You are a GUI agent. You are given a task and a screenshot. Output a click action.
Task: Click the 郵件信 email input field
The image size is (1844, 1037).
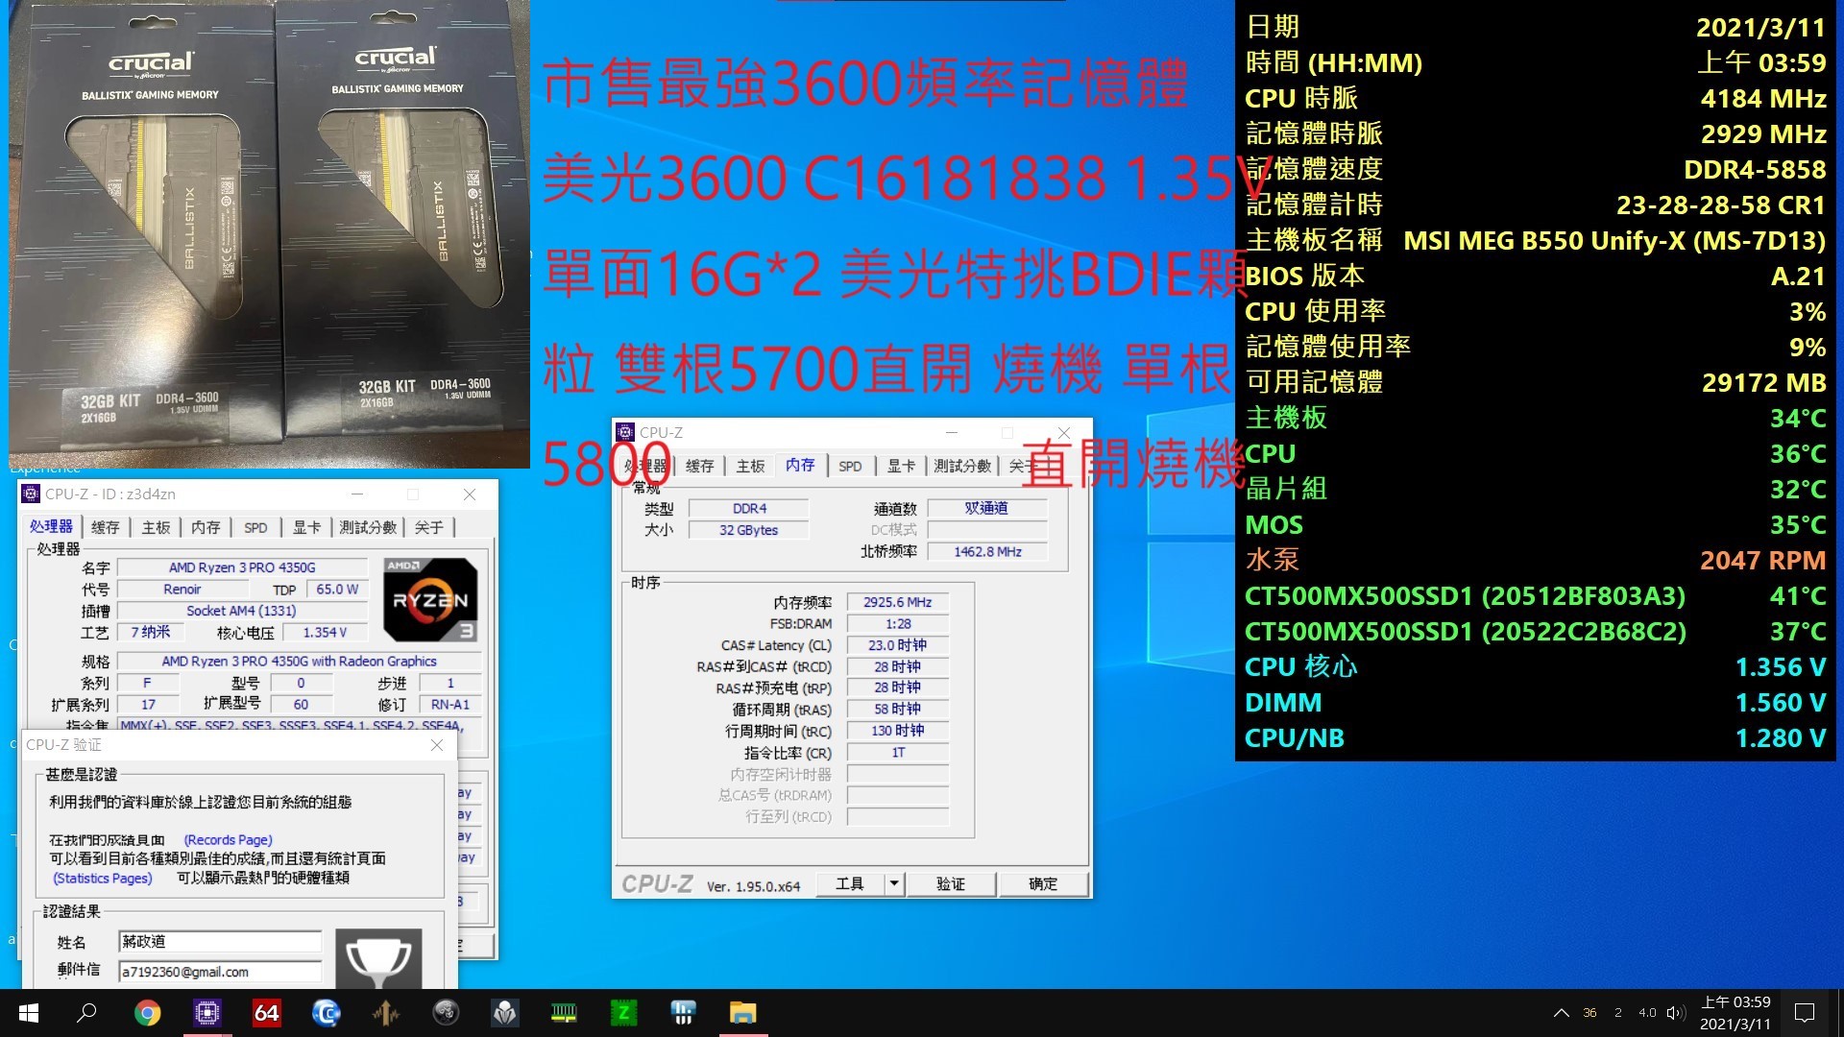click(x=220, y=972)
